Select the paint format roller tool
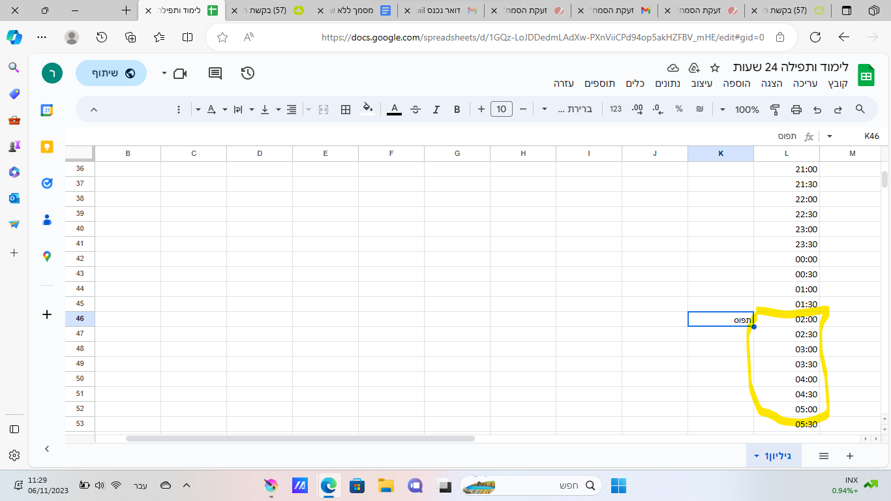The width and height of the screenshot is (891, 501). [775, 109]
